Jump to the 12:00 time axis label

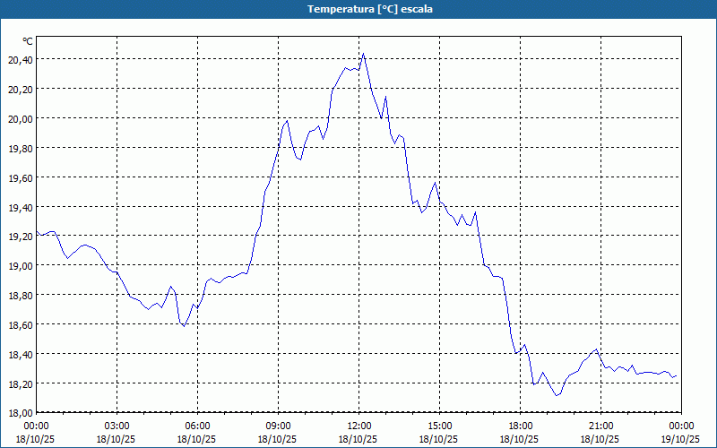click(358, 426)
